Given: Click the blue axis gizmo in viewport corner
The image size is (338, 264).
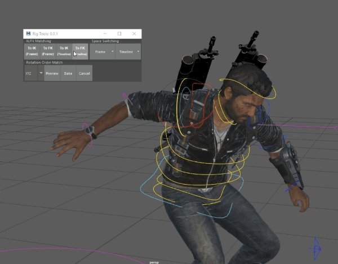Looking at the screenshot, I should pyautogui.click(x=316, y=249).
